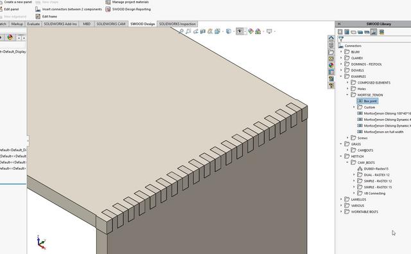Switch to the SOLIDWORKS CAM tab

(x=111, y=24)
